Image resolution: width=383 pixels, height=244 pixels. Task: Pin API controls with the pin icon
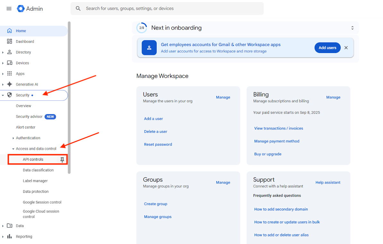coord(62,160)
